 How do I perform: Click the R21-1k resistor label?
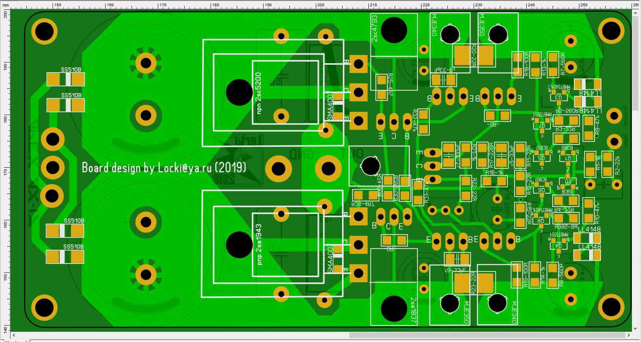[474, 152]
